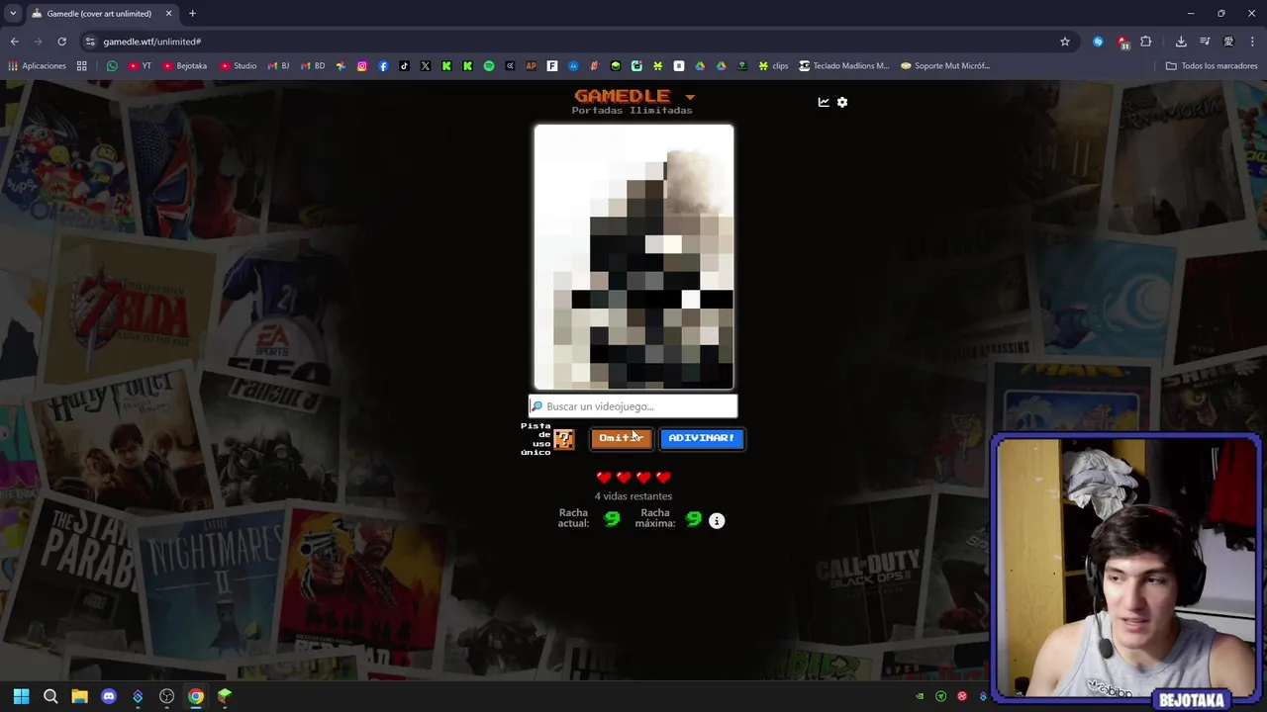This screenshot has width=1267, height=712.
Task: Open the WhatsApp bookmark
Action: pos(112,66)
